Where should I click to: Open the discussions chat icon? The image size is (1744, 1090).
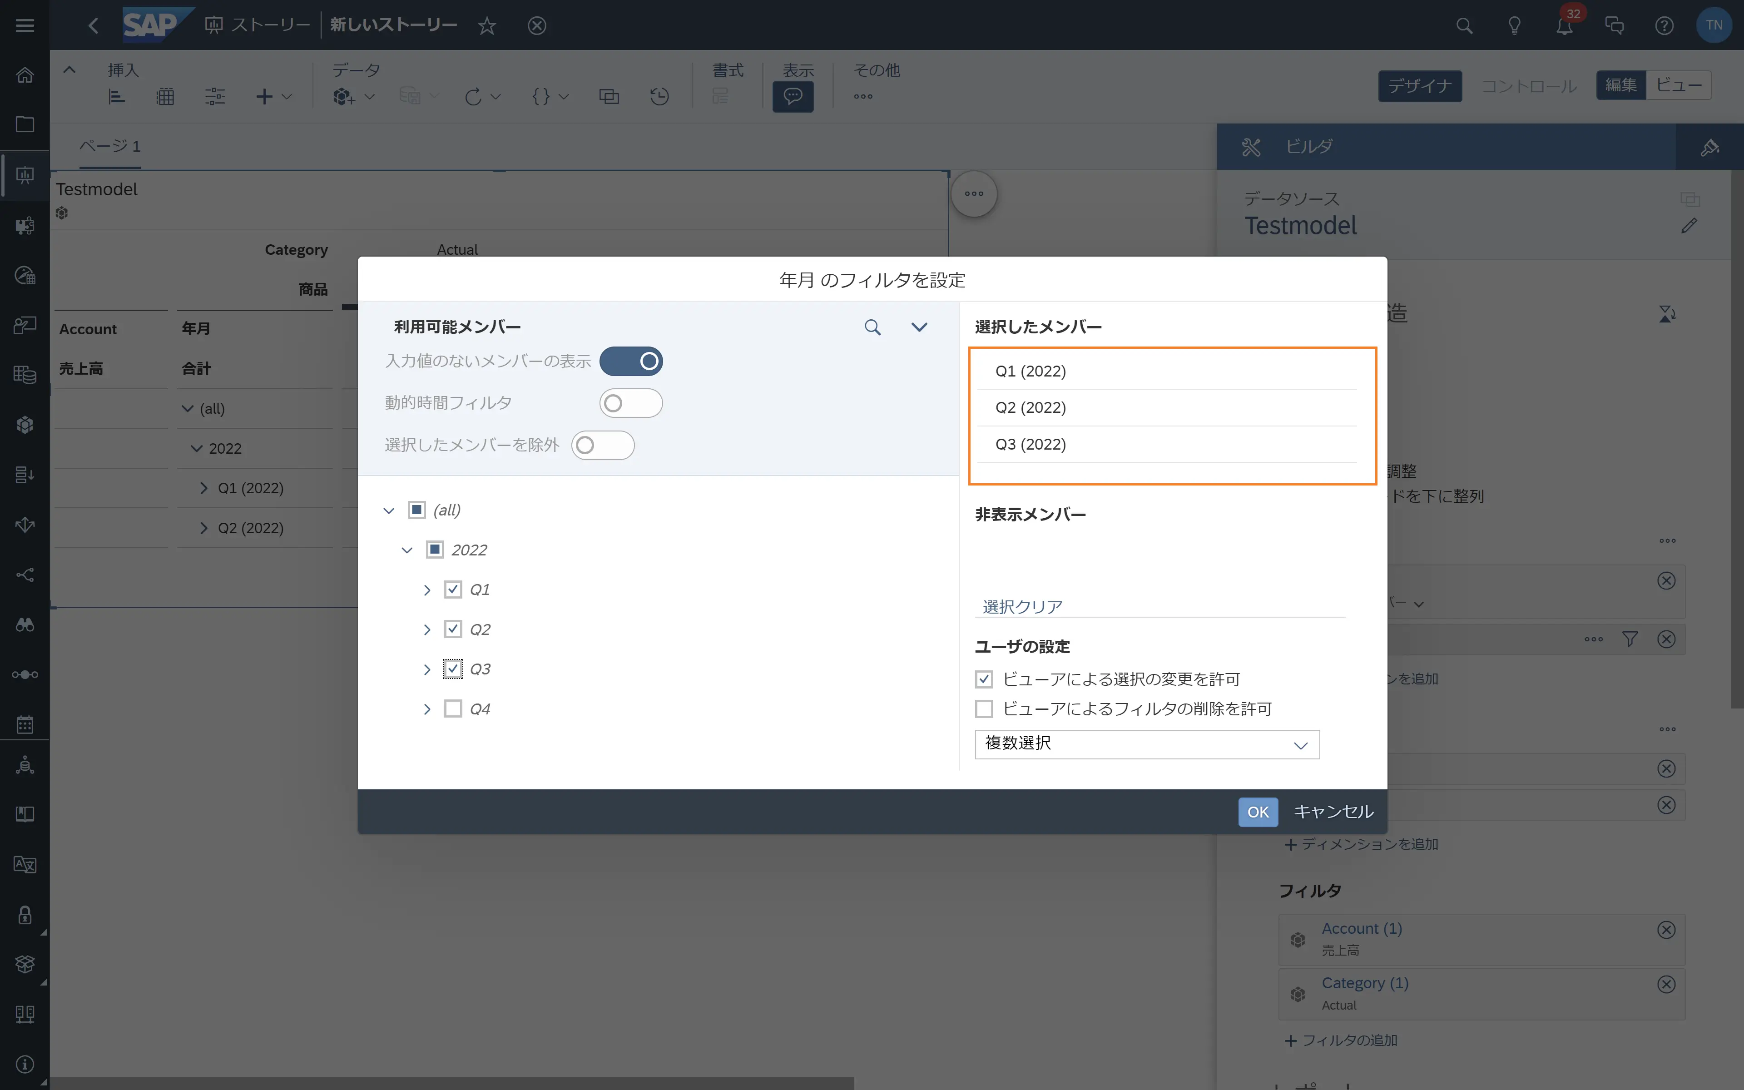tap(1614, 26)
